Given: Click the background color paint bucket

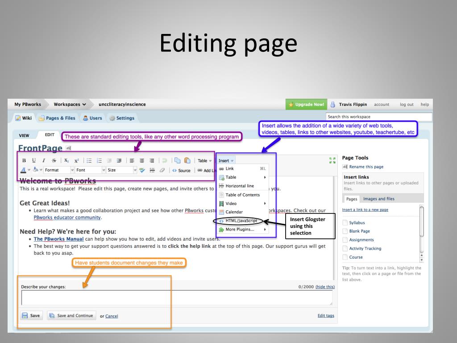Looking at the screenshot, I should tap(36, 170).
